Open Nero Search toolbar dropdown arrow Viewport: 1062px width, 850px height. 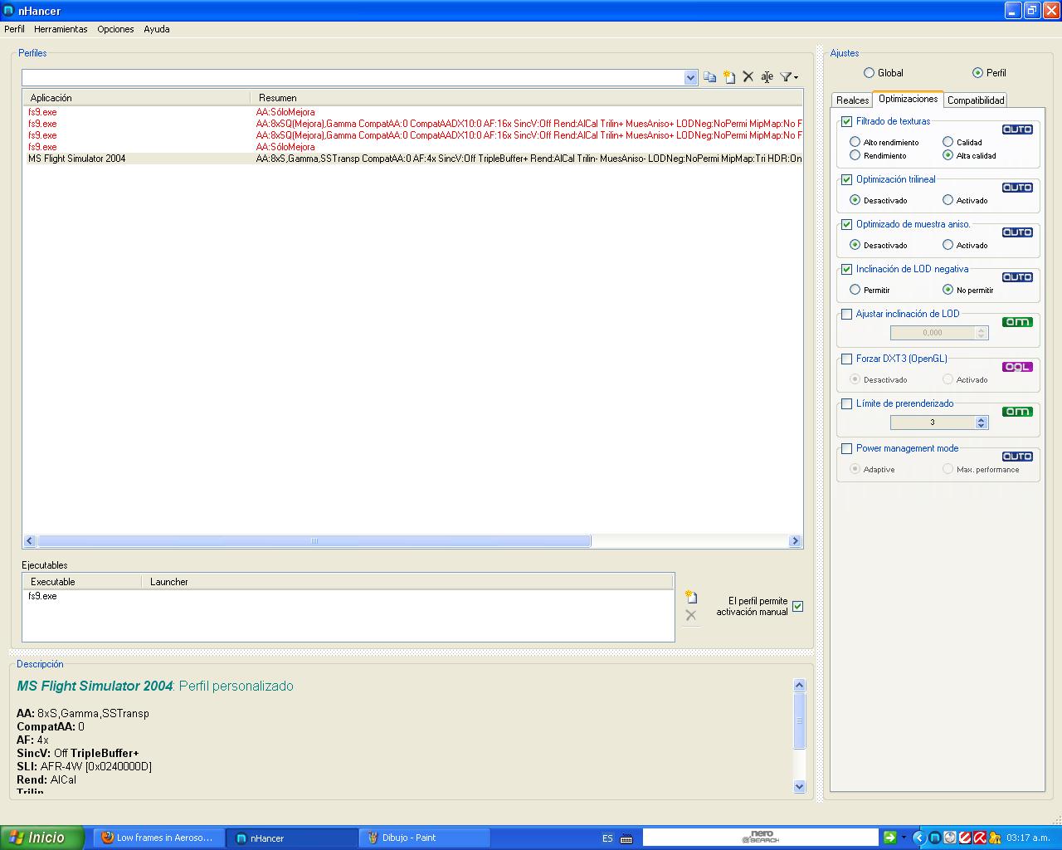click(904, 838)
